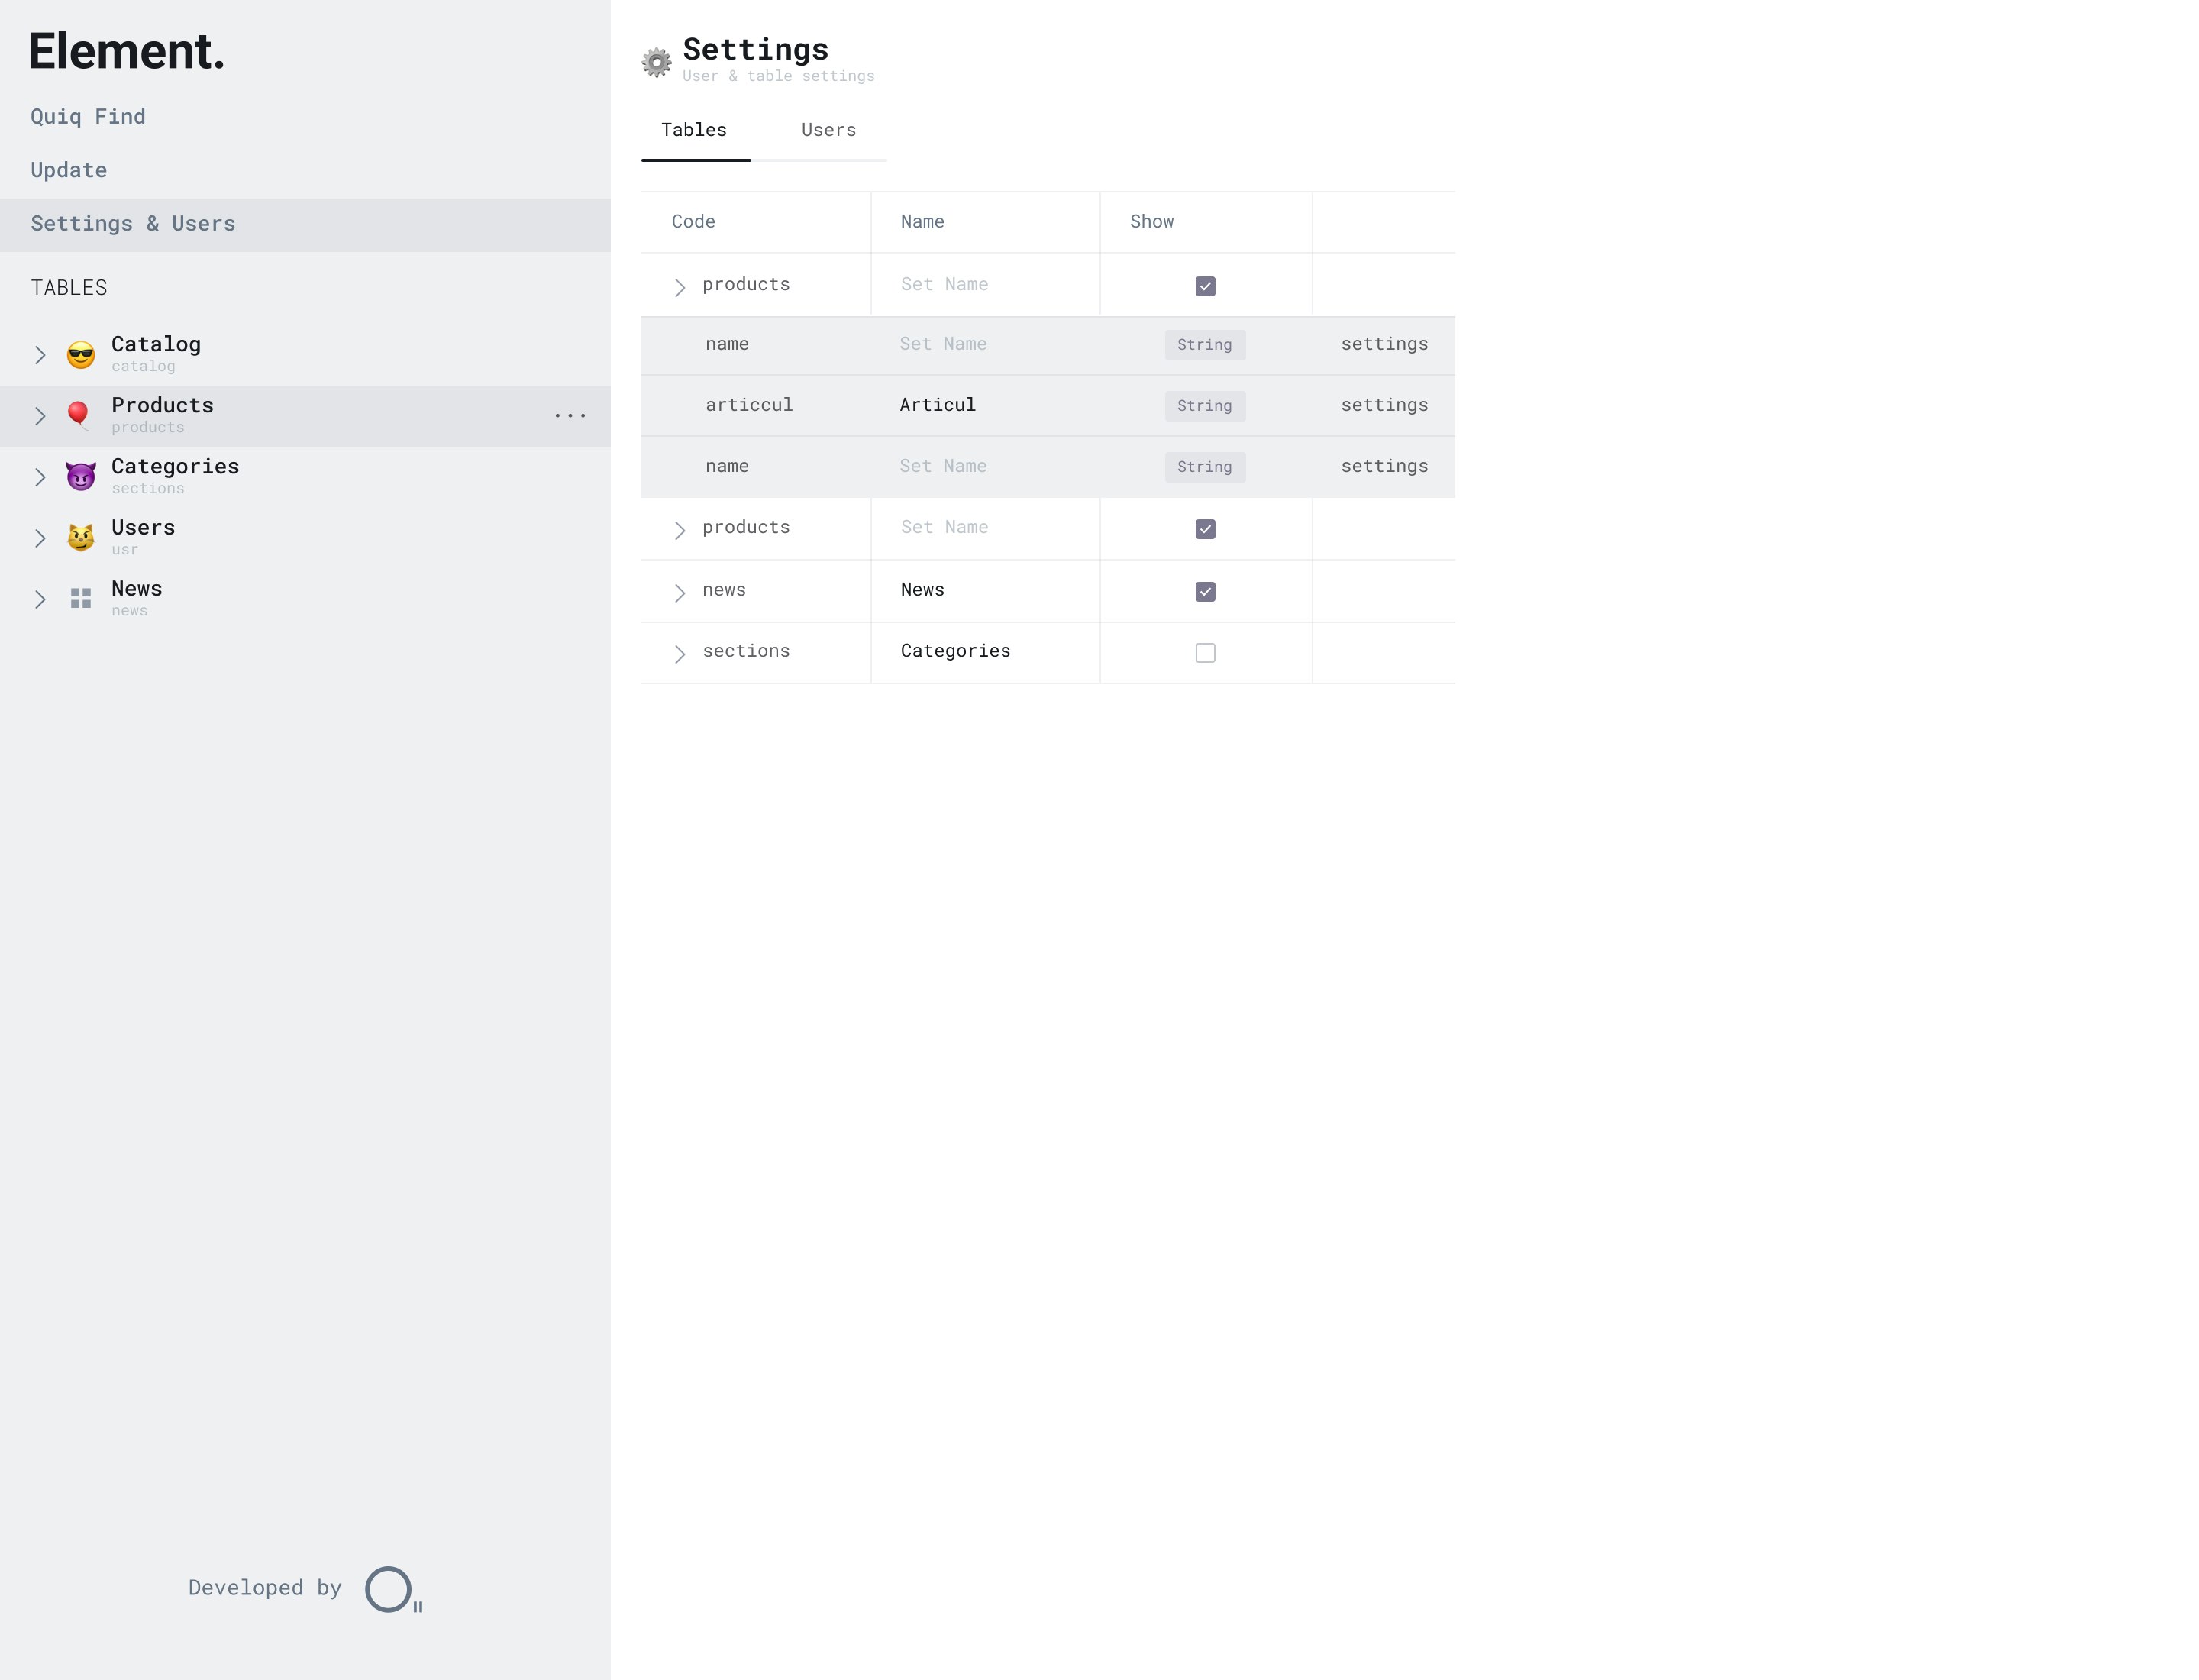Open the Products three-dot menu

pyautogui.click(x=570, y=416)
